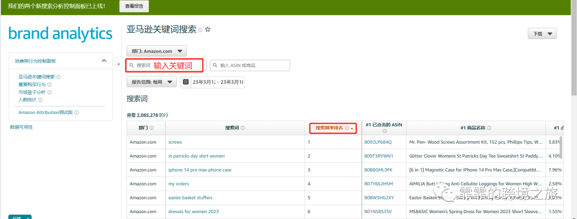The width and height of the screenshot is (577, 219).
Task: Select the Glitter Clover Womens St Patricks product name
Action: point(476,156)
